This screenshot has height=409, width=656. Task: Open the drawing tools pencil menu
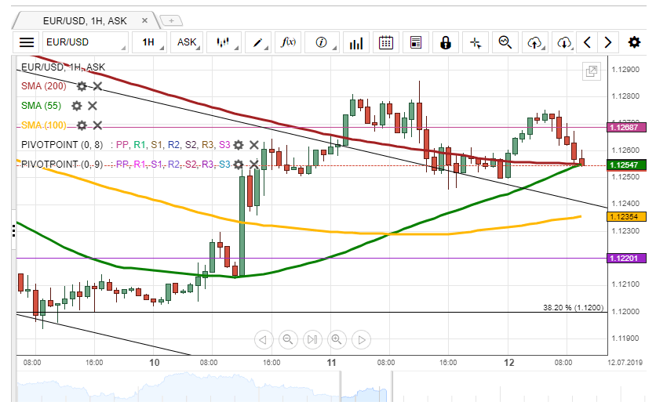pos(257,42)
